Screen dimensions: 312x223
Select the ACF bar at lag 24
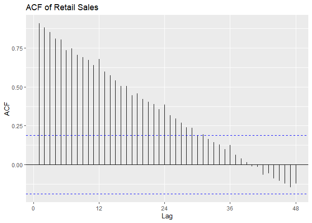(x=164, y=135)
